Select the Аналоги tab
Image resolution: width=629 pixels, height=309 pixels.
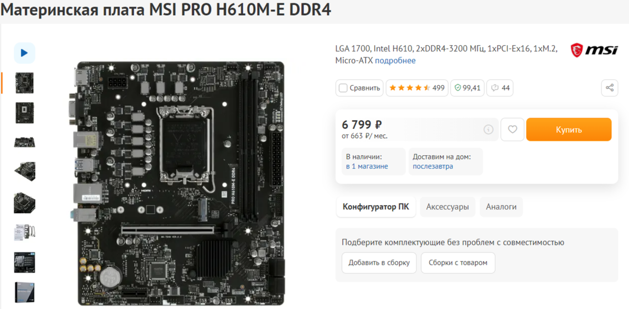point(501,207)
